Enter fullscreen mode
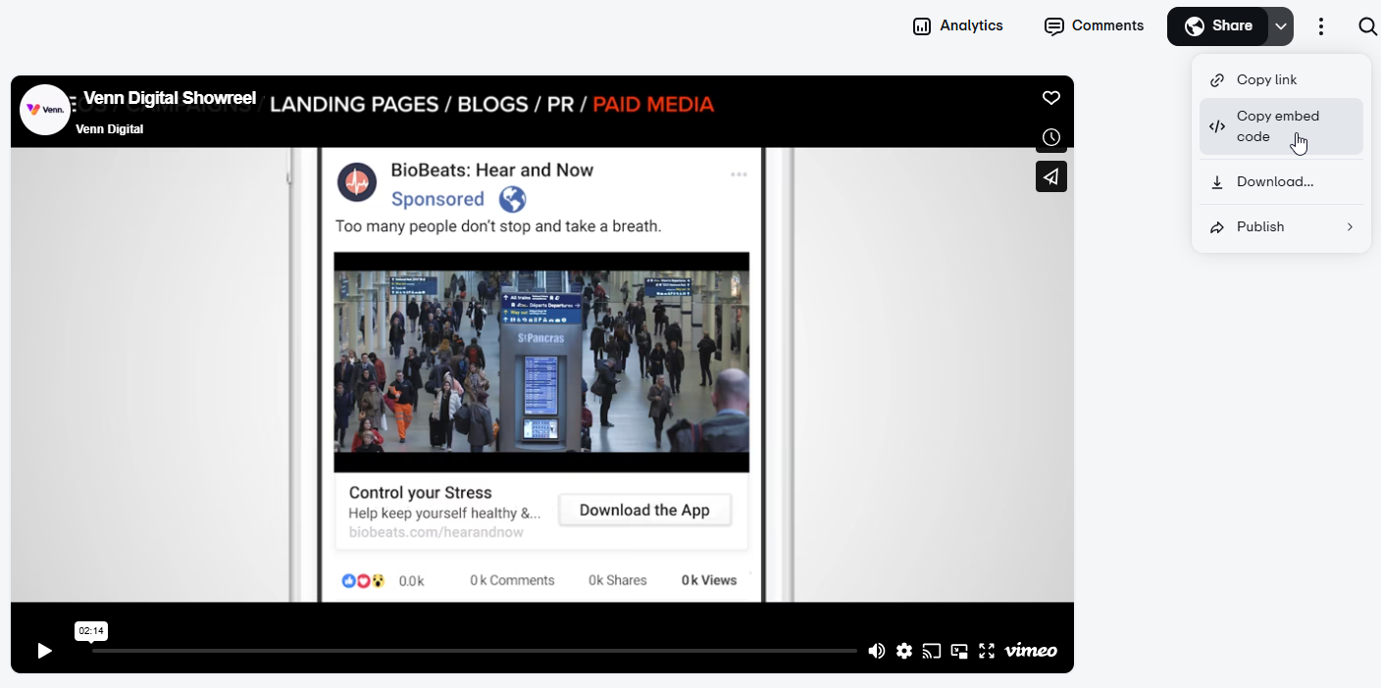This screenshot has height=688, width=1381. tap(987, 651)
